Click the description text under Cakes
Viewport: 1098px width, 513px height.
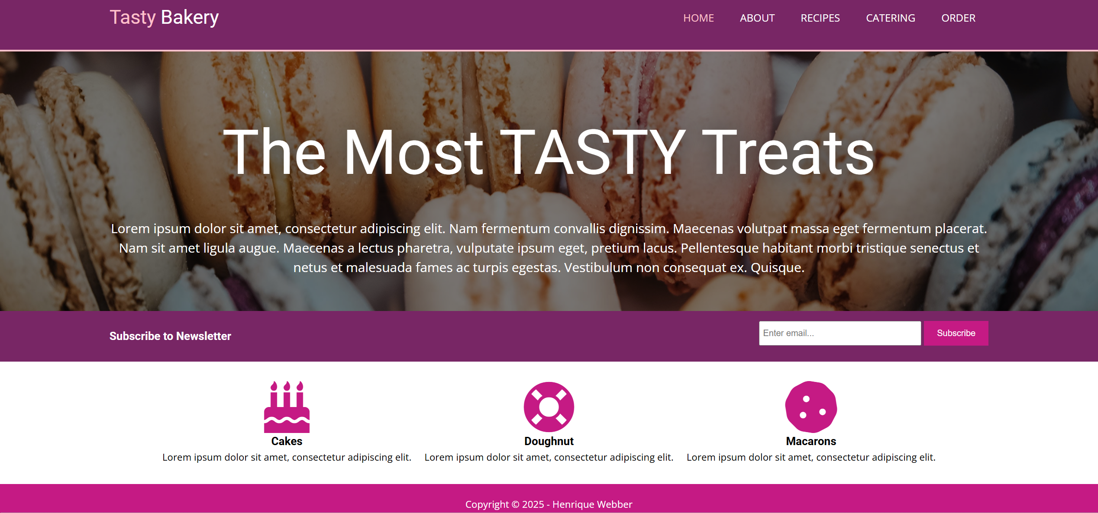tap(287, 457)
